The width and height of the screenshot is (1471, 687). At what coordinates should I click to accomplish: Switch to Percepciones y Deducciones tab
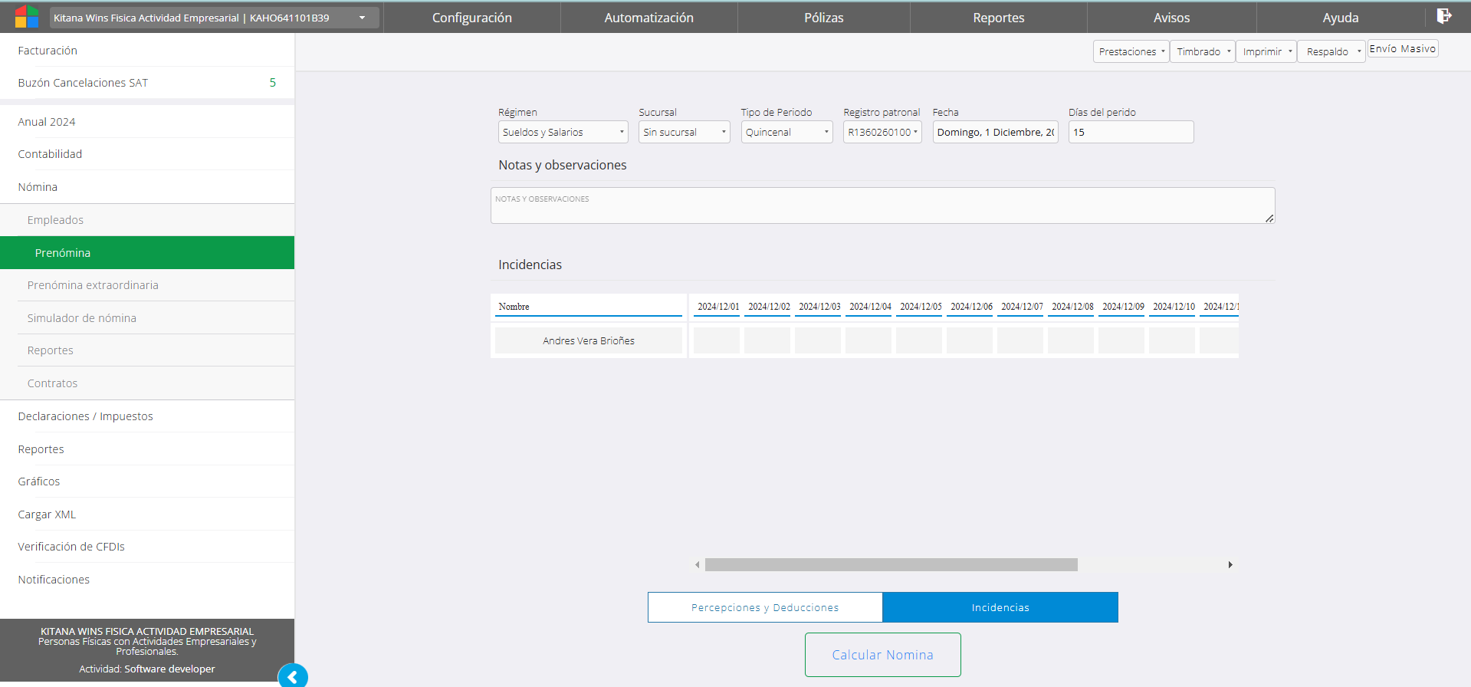coord(765,607)
